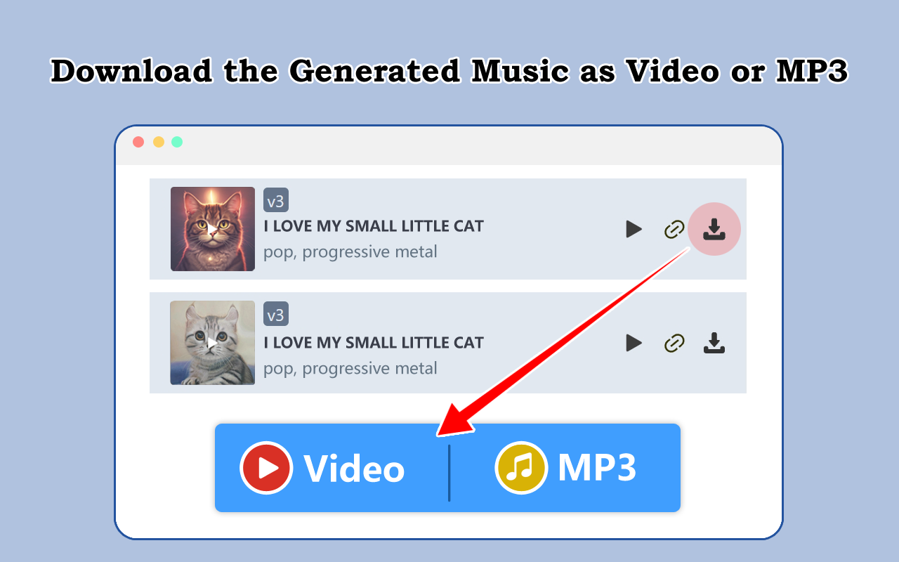899x562 pixels.
Task: Click the first song's pop, progressive metal tags
Action: click(x=350, y=251)
